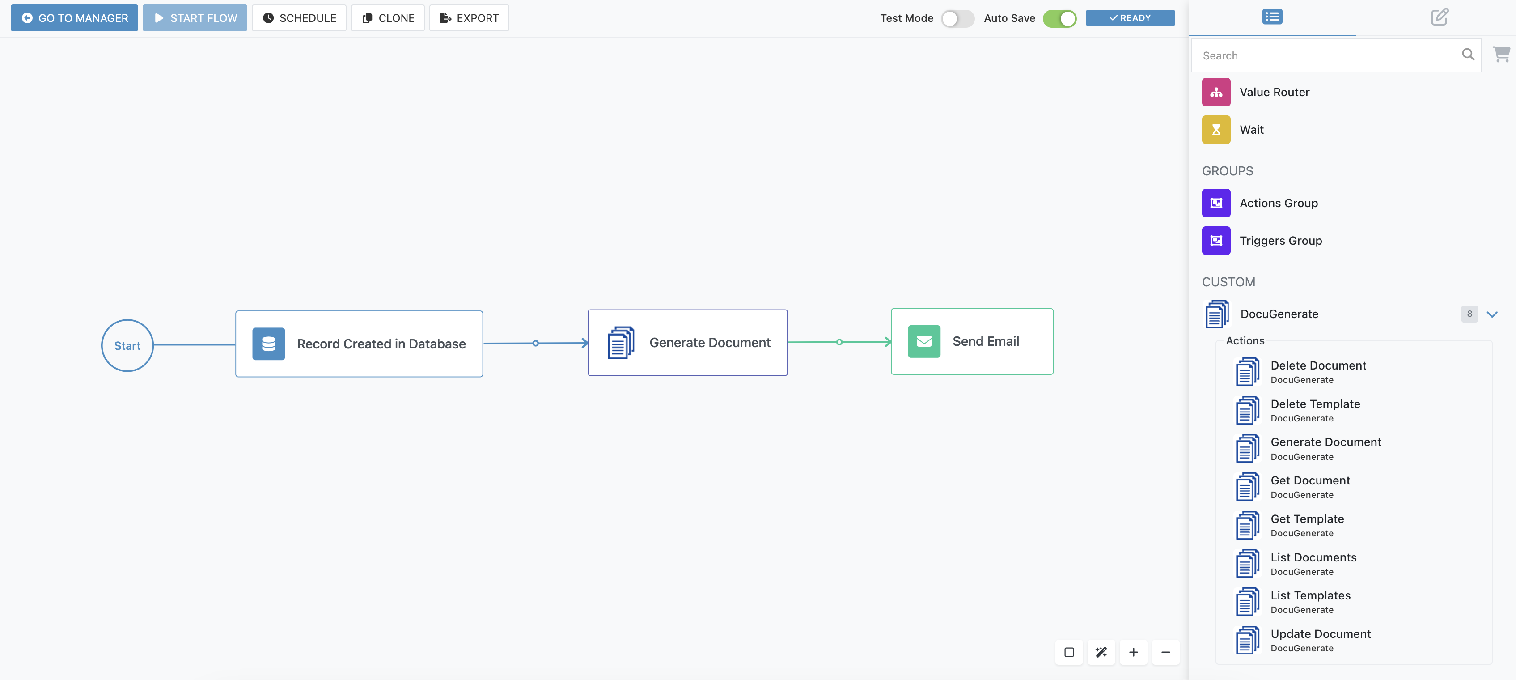Open the shopping cart marketplace icon
1516x680 pixels.
(1501, 54)
